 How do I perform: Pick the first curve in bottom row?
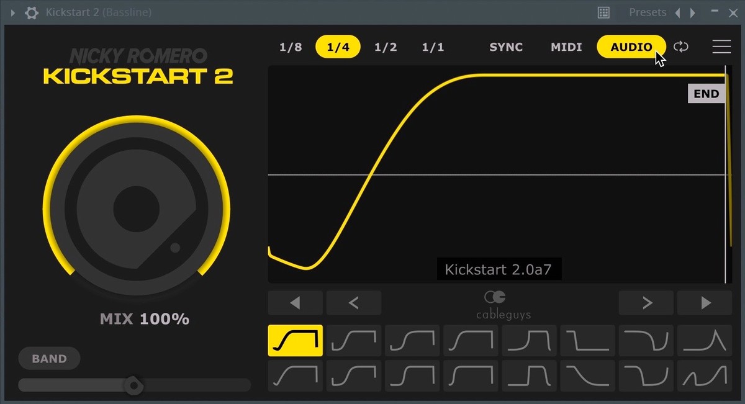coord(296,376)
